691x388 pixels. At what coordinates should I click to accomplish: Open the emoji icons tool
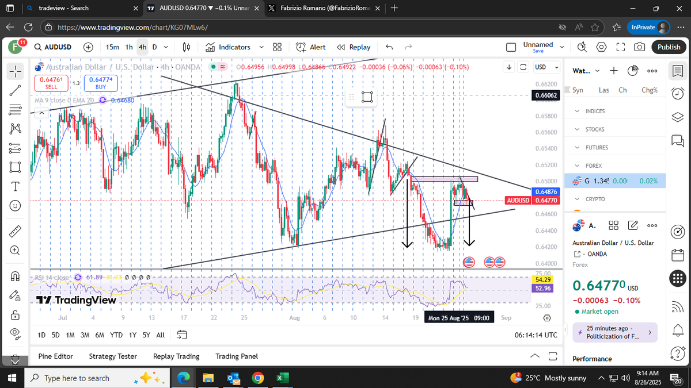(16, 205)
